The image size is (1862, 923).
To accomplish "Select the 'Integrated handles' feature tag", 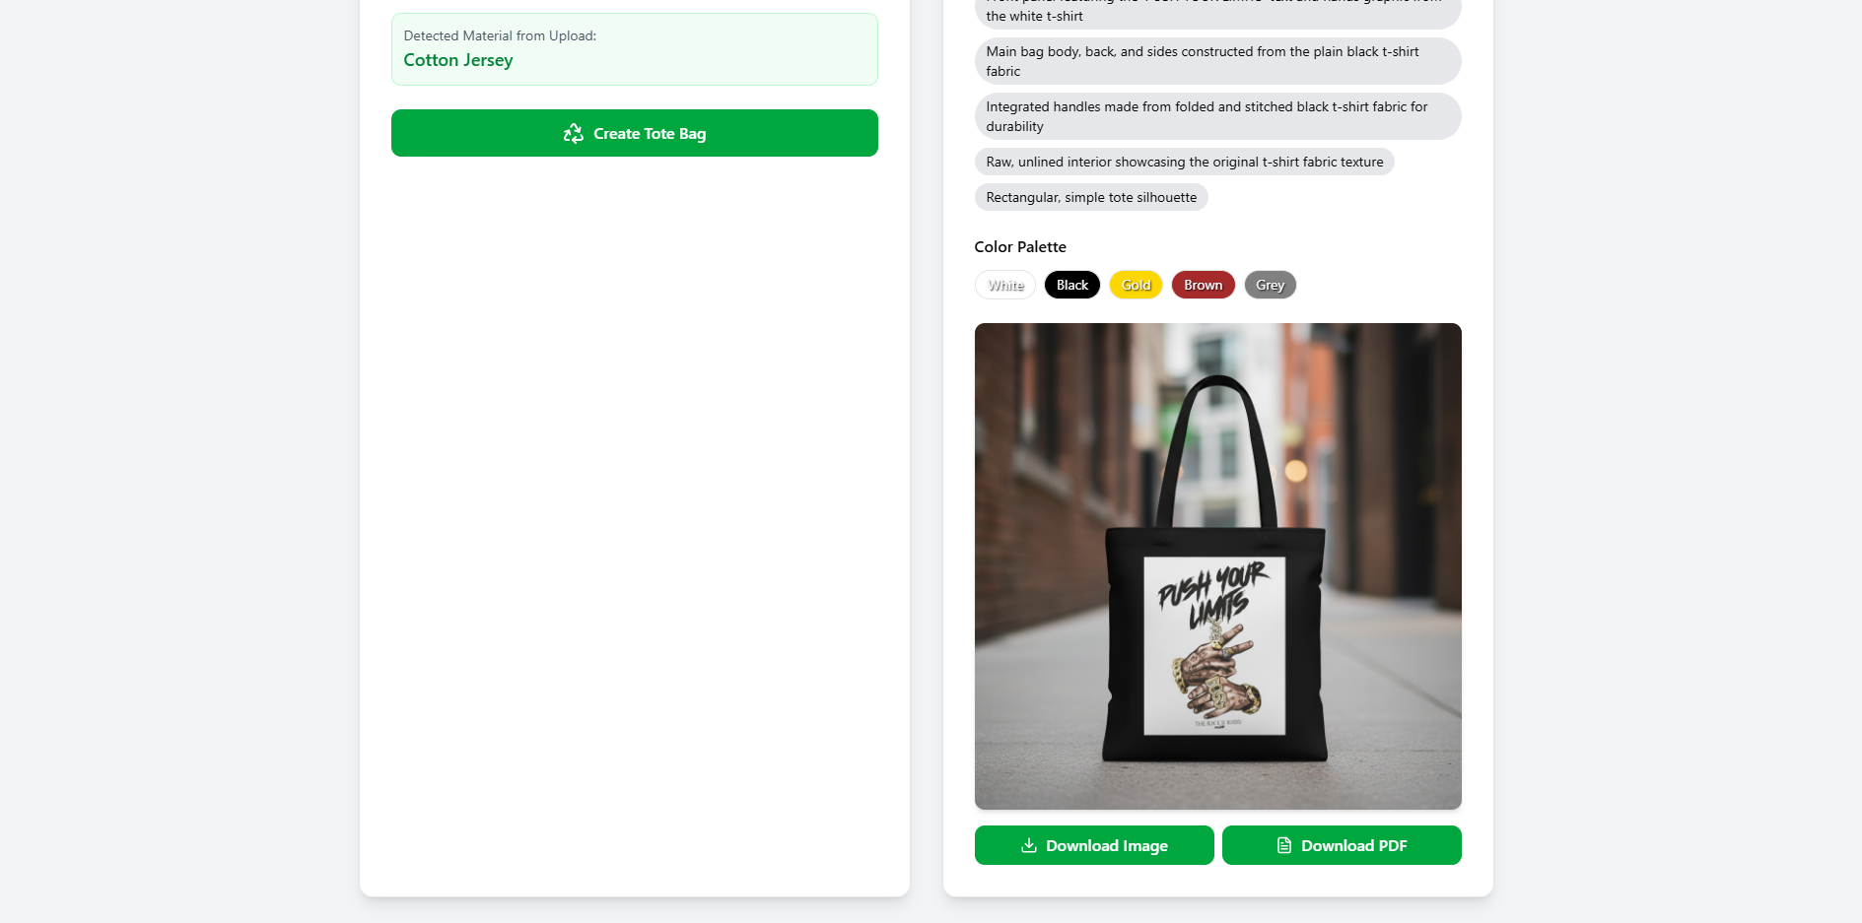I will (x=1218, y=116).
